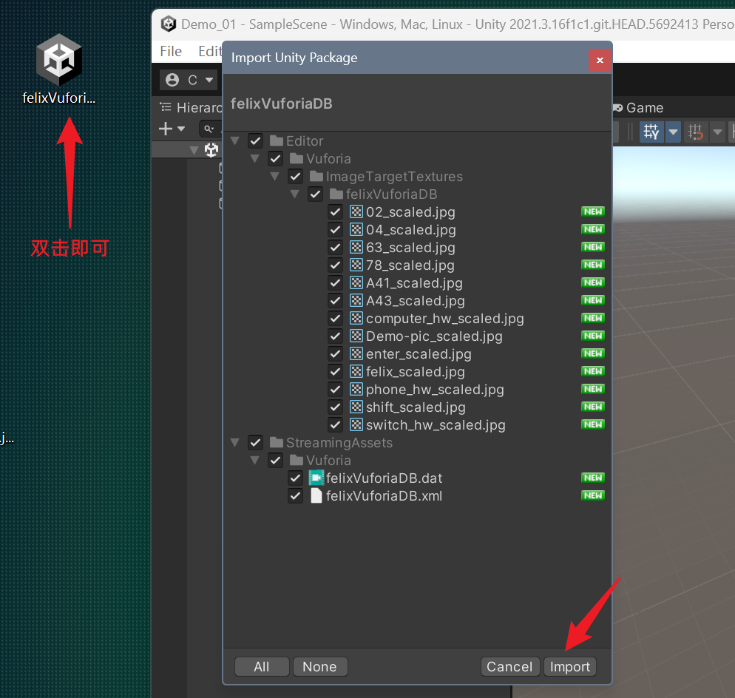This screenshot has width=735, height=698.
Task: Click the felixVuforiaDB.dat file icon
Action: 316,478
